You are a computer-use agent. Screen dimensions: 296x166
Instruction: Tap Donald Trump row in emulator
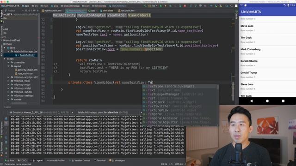pyautogui.click(x=267, y=75)
